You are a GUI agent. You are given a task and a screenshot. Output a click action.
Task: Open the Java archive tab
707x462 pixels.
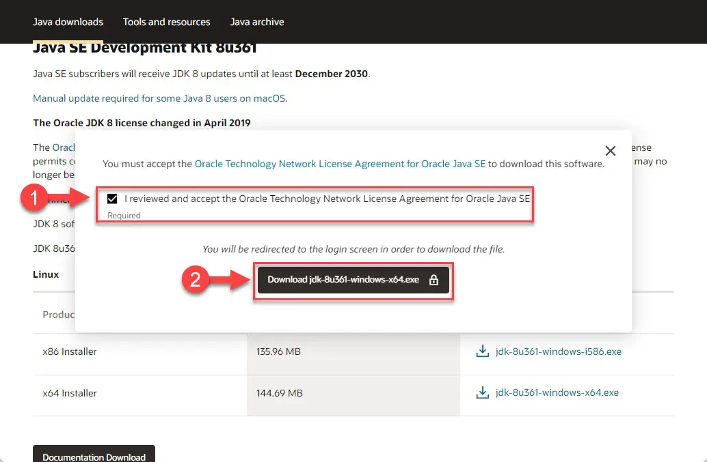coord(257,22)
